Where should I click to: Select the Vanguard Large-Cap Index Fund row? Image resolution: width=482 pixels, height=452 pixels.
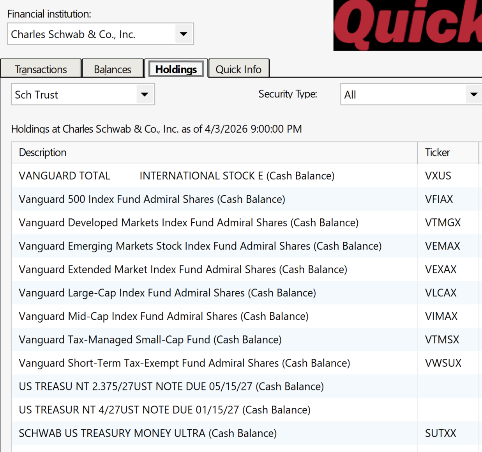pyautogui.click(x=247, y=292)
